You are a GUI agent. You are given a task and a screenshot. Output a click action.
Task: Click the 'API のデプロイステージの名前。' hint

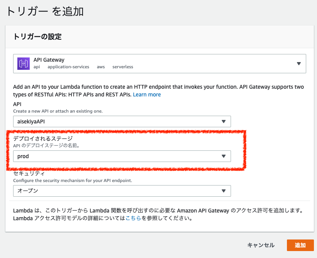(46, 145)
